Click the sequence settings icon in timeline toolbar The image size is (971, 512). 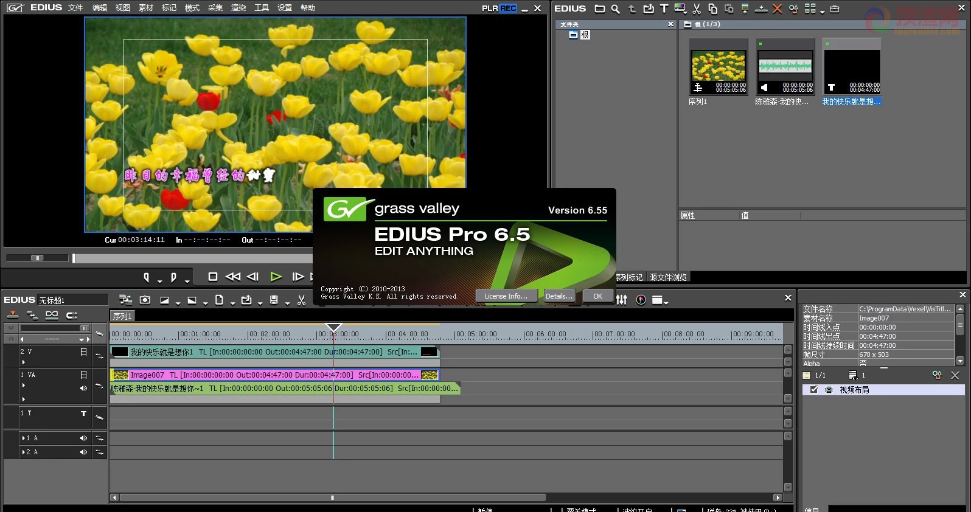pos(125,300)
